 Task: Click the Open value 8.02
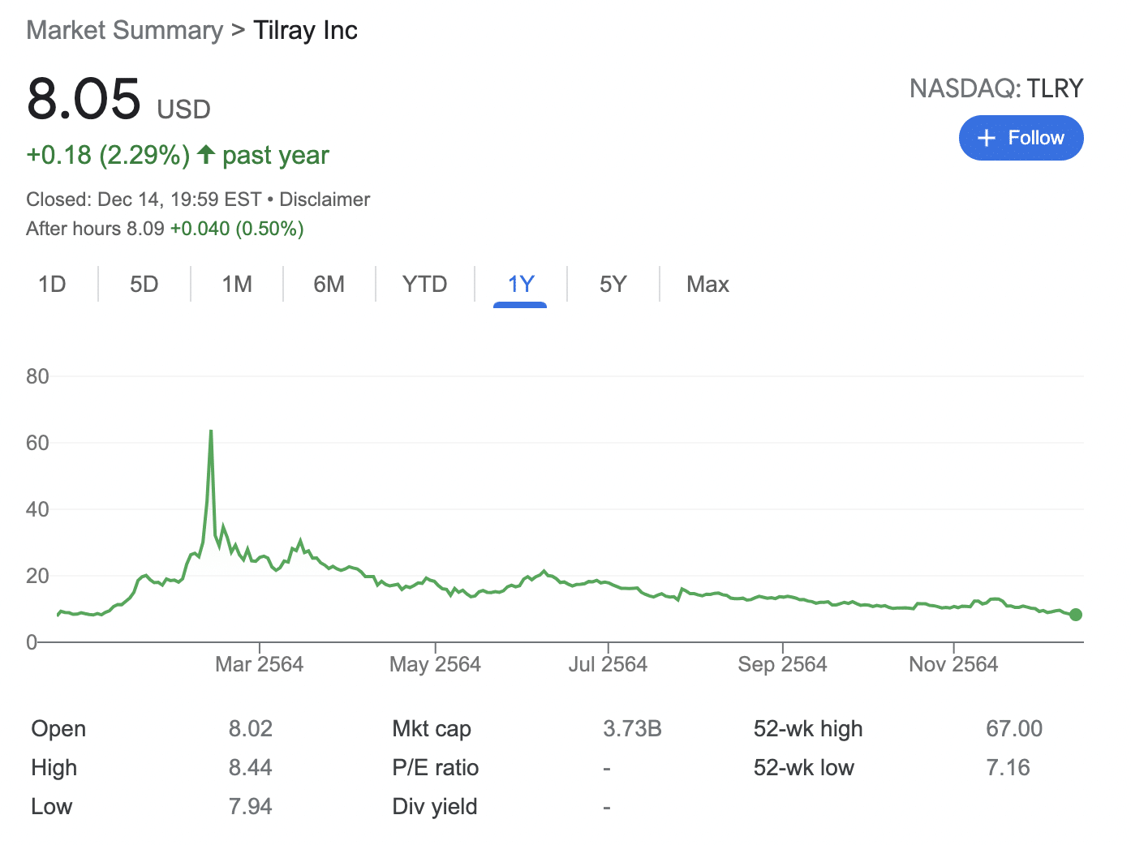pyautogui.click(x=250, y=729)
